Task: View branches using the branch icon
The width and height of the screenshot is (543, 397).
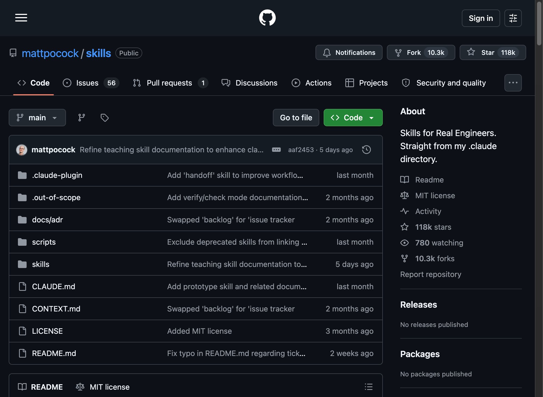Action: point(81,118)
